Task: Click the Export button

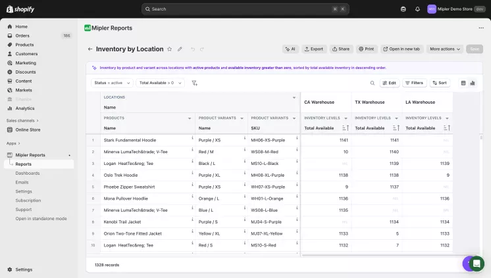Action: [x=313, y=49]
